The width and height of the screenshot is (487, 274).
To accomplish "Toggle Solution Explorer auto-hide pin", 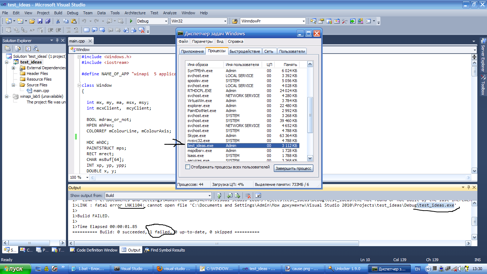I will coord(57,41).
